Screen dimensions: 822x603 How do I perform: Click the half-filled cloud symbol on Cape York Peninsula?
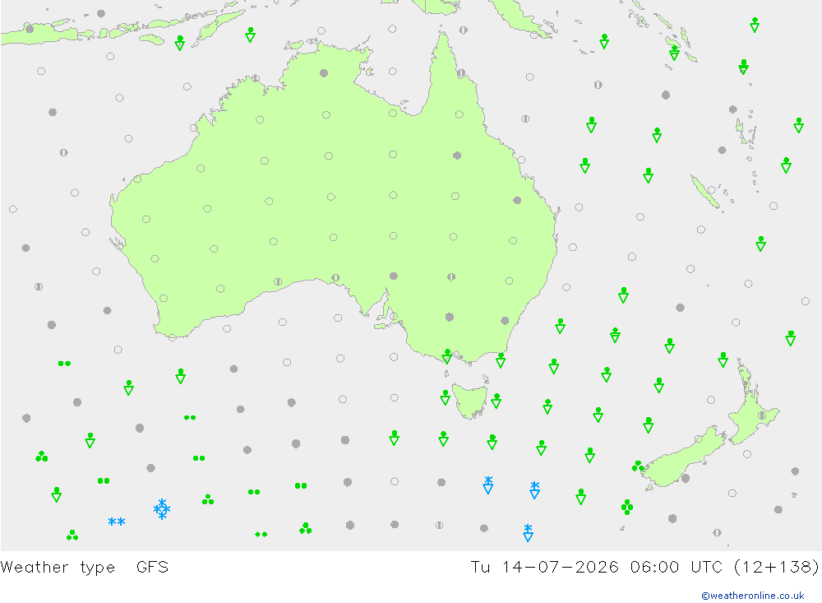[461, 73]
